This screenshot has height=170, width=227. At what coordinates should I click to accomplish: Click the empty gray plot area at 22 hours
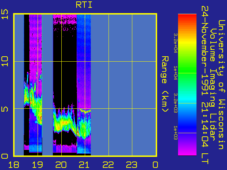(x=109, y=85)
